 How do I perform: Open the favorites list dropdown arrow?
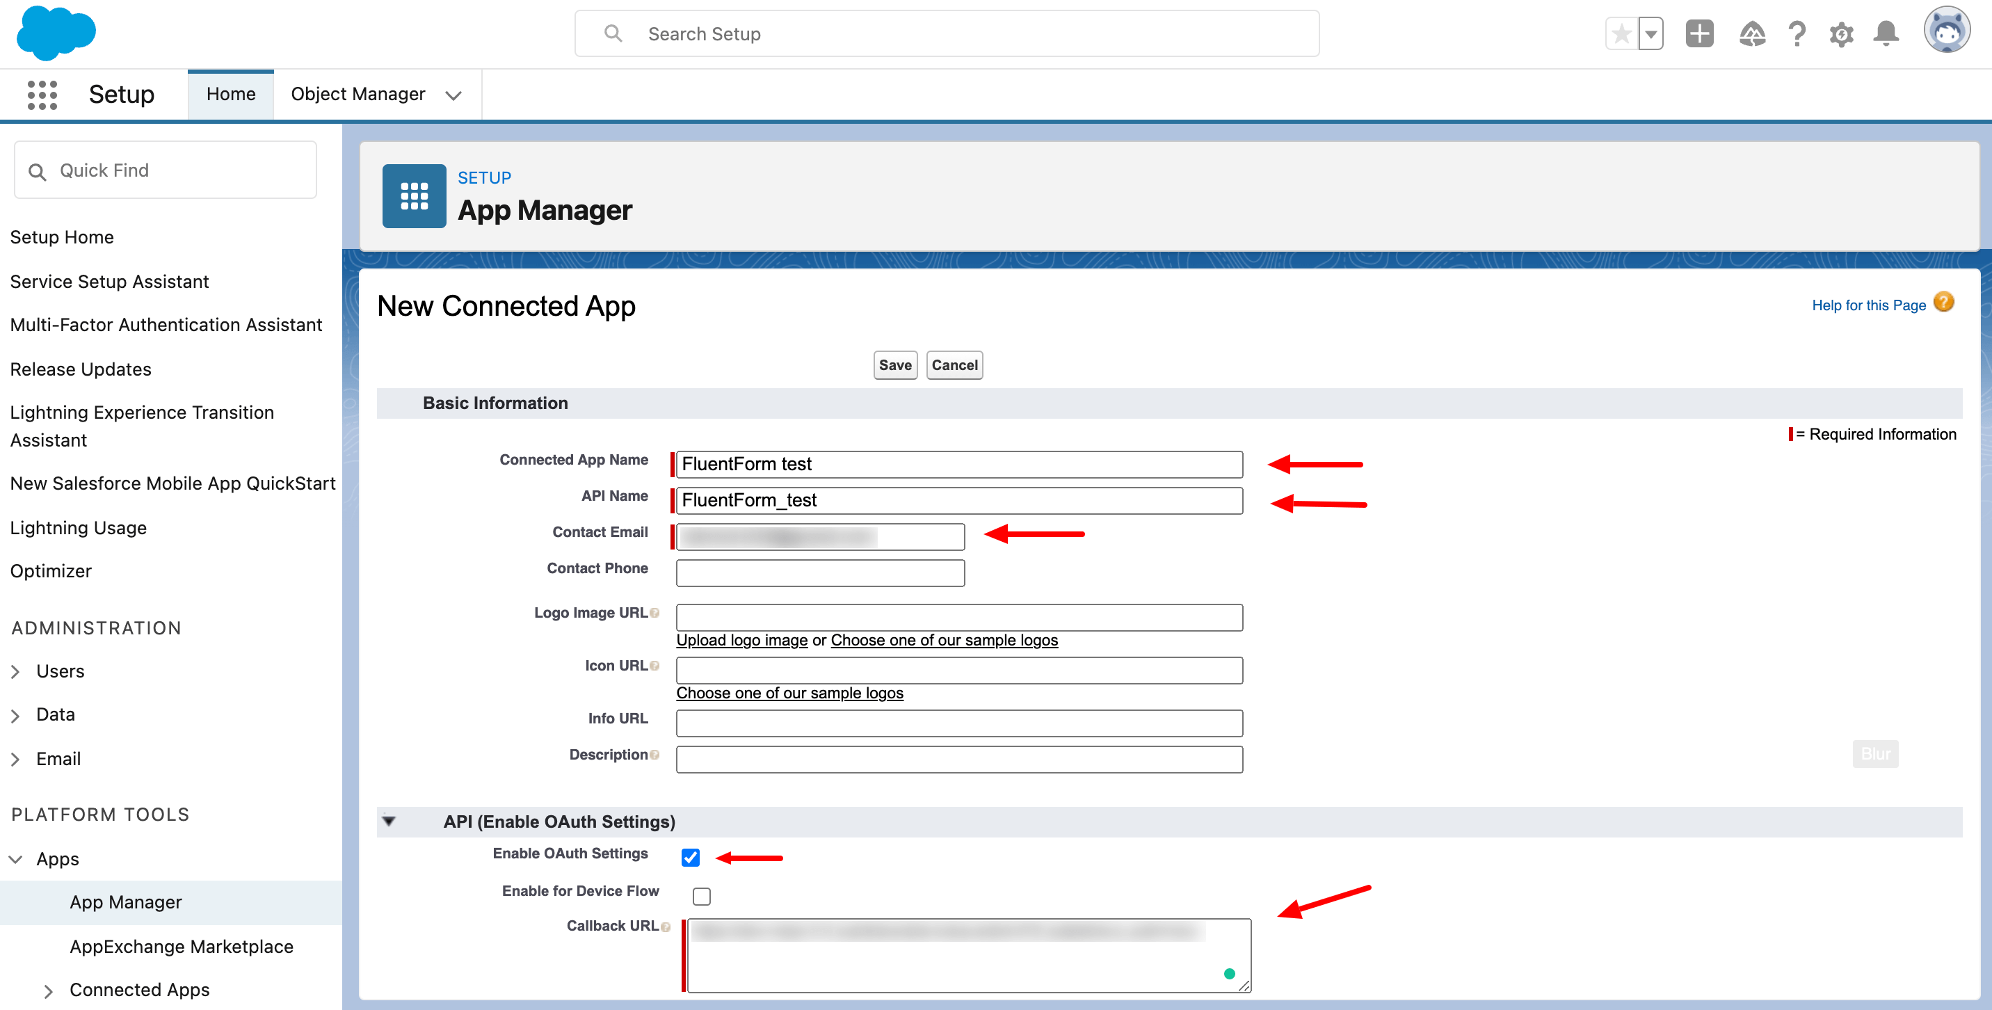[x=1651, y=34]
